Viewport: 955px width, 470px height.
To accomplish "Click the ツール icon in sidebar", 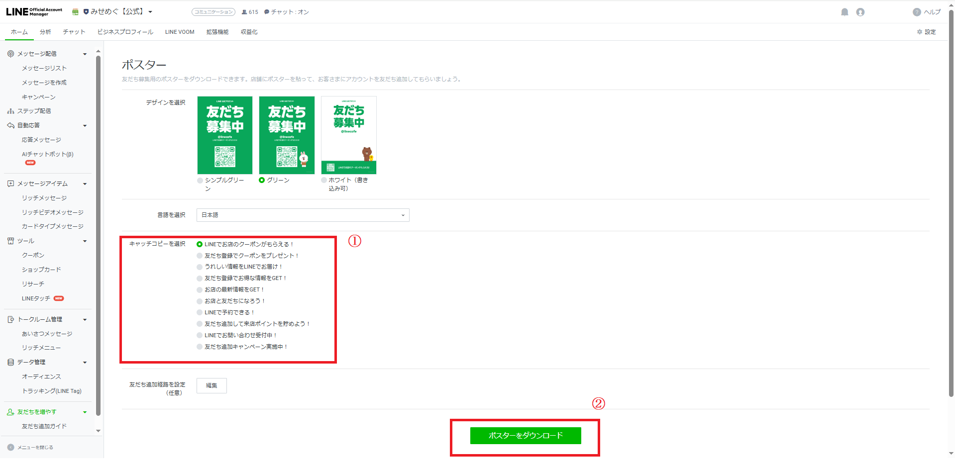I will point(10,241).
